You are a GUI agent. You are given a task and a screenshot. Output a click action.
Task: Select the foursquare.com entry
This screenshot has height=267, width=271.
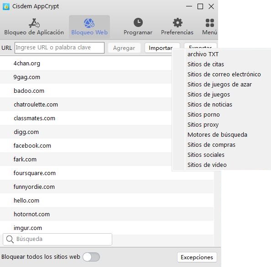coord(107,173)
